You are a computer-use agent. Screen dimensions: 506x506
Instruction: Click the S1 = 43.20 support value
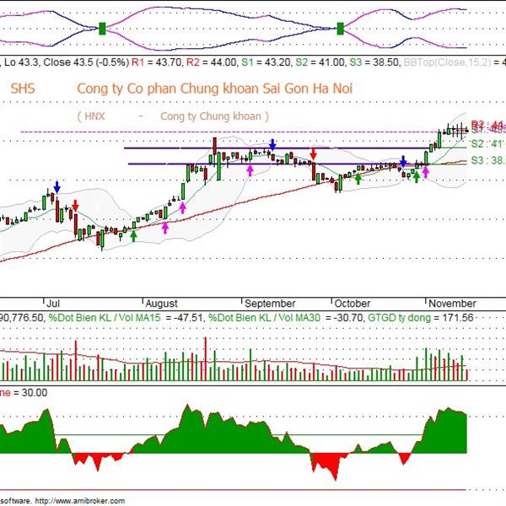pos(266,62)
